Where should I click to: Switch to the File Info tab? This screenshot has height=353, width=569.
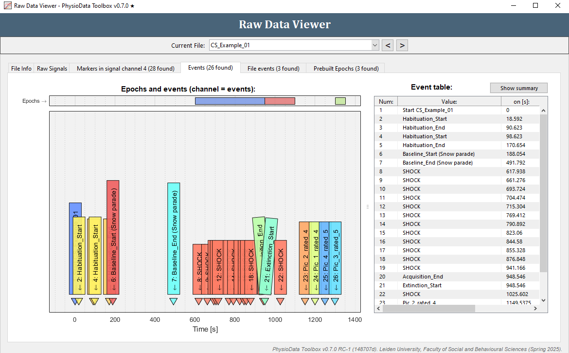tap(20, 68)
